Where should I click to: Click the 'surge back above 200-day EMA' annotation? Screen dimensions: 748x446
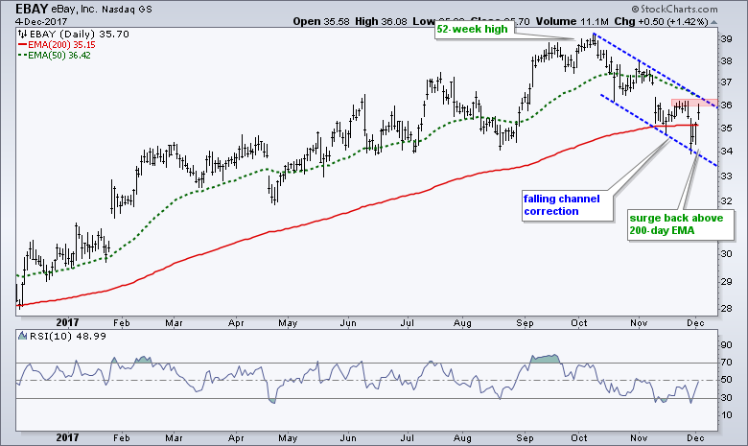(x=680, y=224)
